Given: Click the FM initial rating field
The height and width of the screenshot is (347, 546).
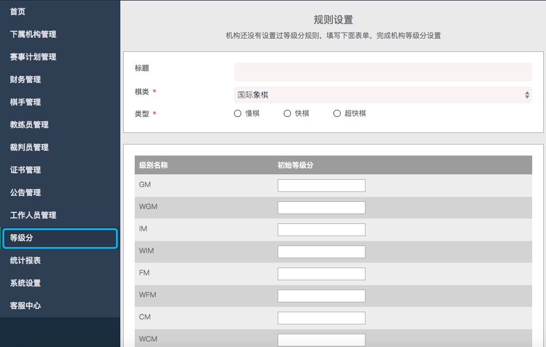Looking at the screenshot, I should pos(321,274).
